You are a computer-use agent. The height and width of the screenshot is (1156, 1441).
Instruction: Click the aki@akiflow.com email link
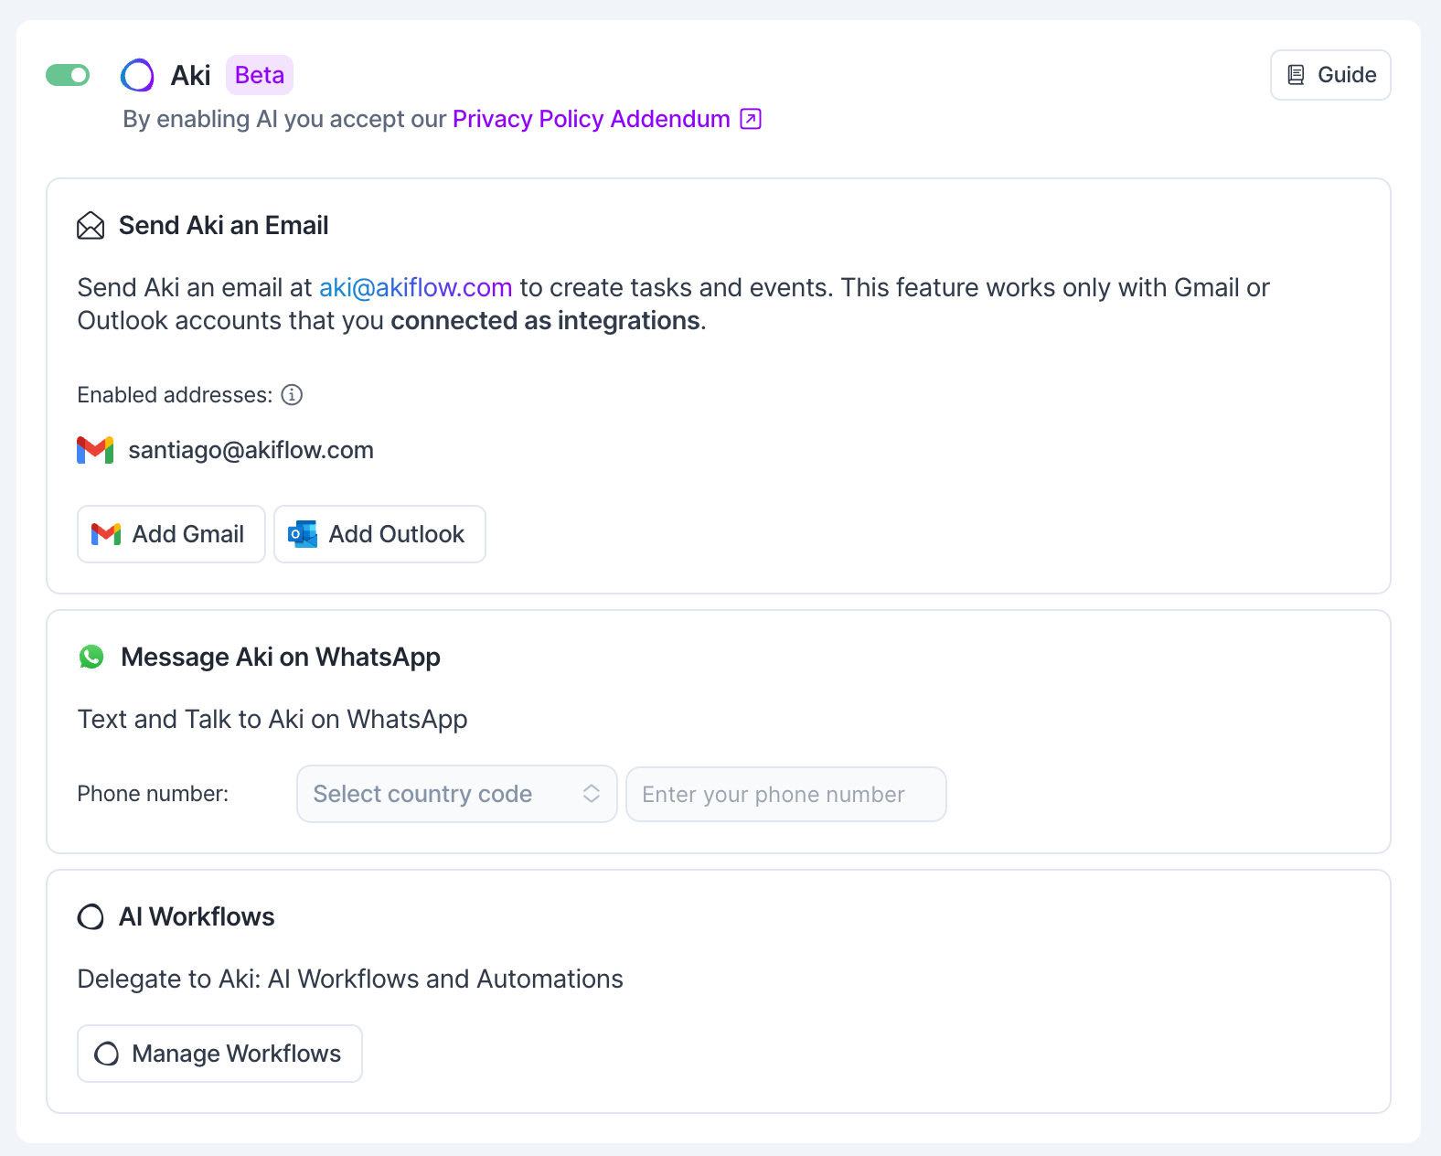[x=415, y=288]
